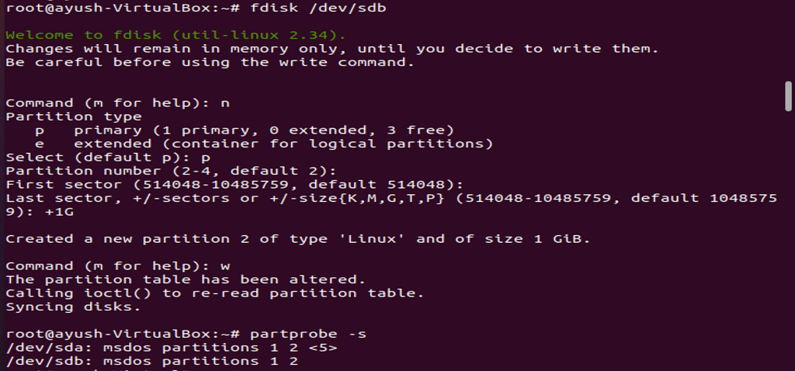
Task: Click the 'extended (container for logical partitions)' line
Action: coord(264,144)
